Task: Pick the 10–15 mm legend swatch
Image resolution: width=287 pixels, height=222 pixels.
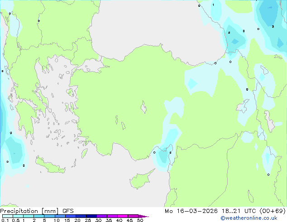Action: click(x=60, y=216)
